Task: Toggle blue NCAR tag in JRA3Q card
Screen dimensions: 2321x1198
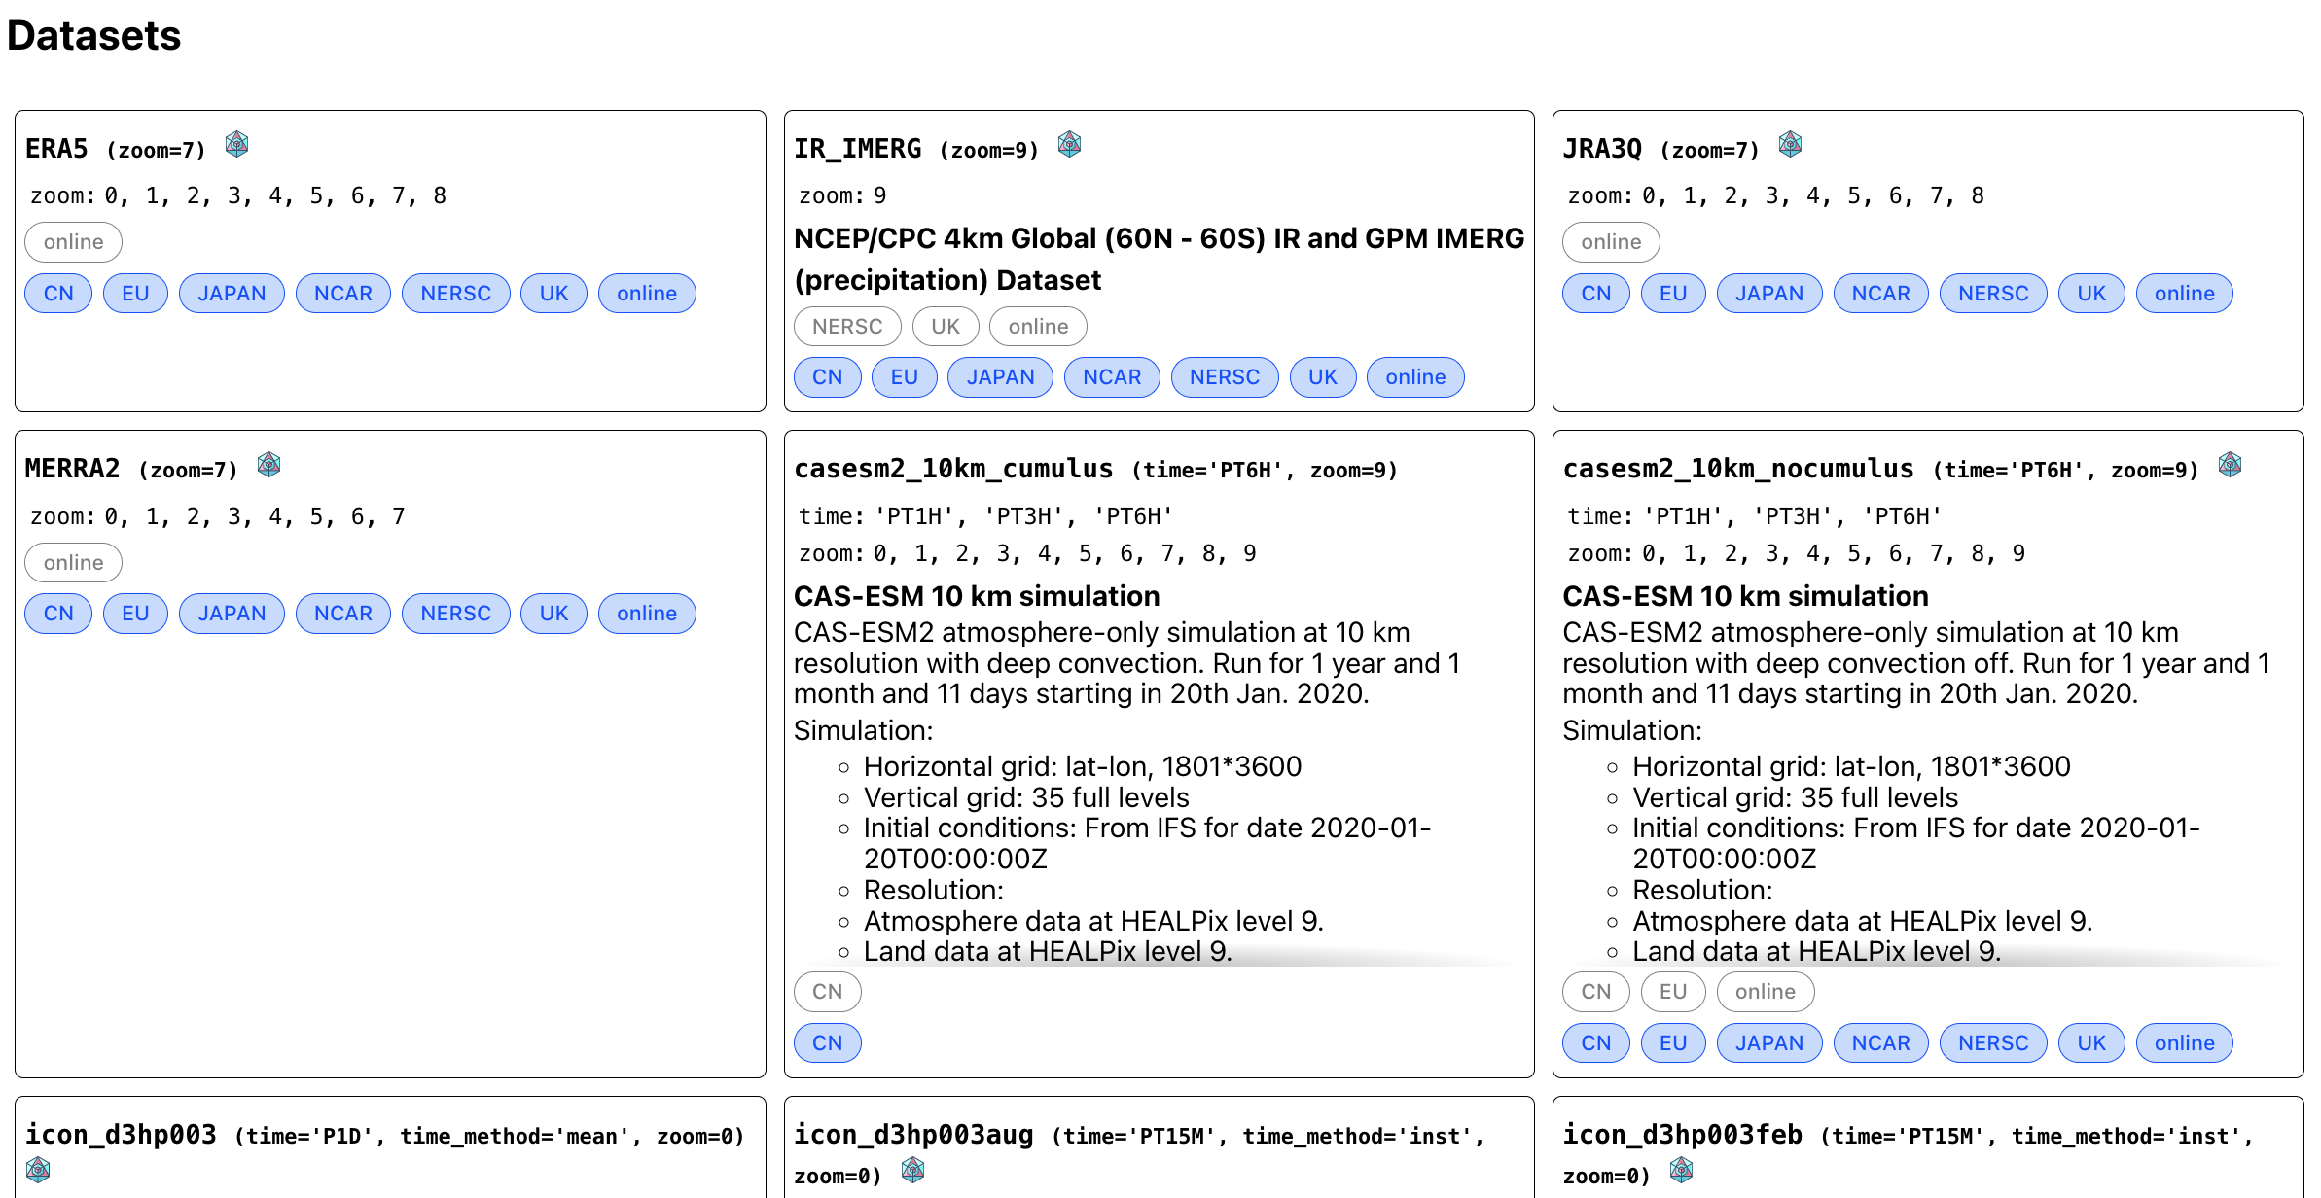Action: 1879,294
